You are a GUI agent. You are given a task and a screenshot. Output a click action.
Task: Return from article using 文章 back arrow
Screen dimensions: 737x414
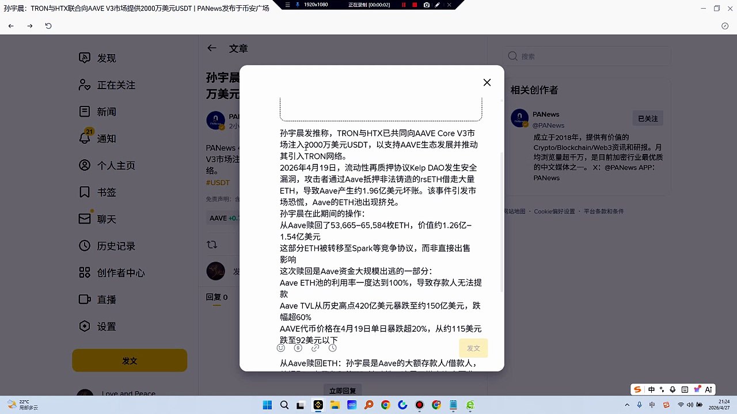(x=212, y=48)
